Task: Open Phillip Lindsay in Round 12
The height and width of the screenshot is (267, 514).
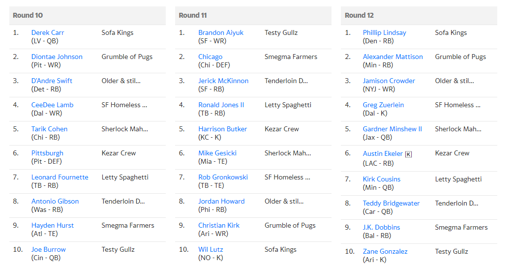Action: tap(385, 32)
